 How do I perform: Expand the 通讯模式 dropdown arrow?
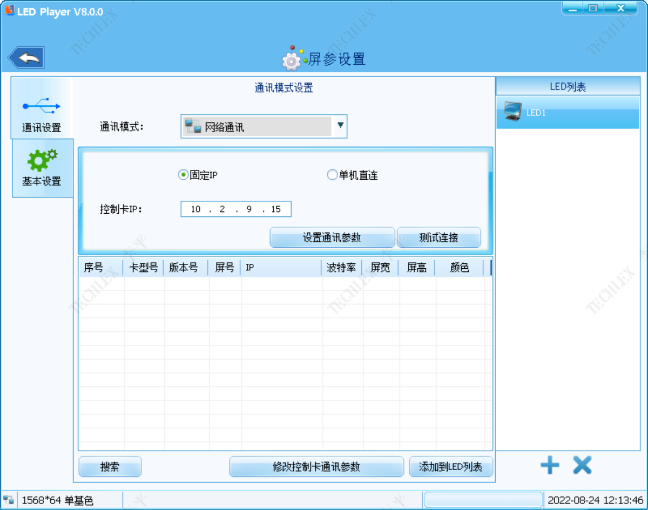pyautogui.click(x=340, y=126)
